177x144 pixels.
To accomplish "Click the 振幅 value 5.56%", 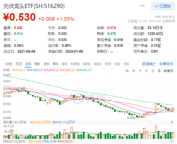I will click(19, 45).
